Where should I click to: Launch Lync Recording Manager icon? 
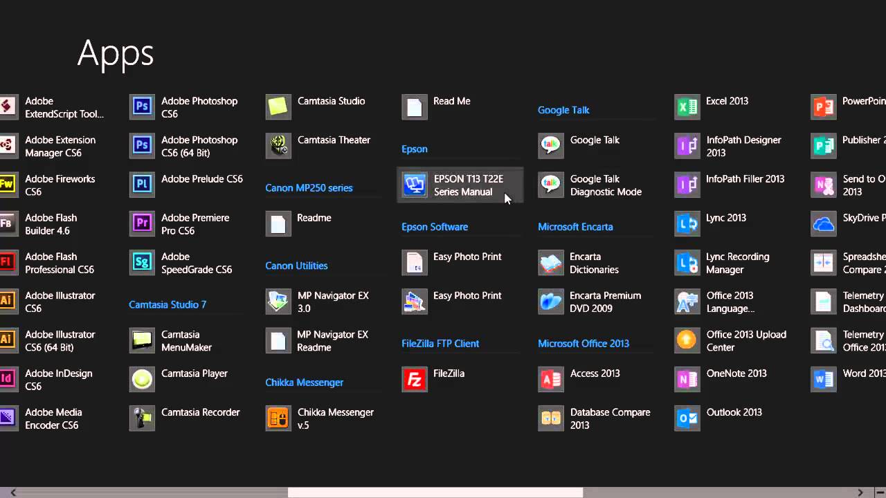[x=687, y=263]
